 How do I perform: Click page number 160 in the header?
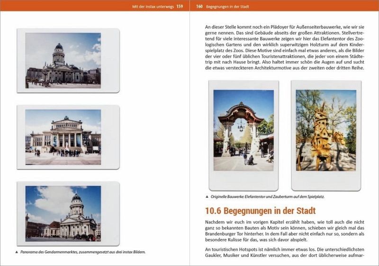click(x=199, y=7)
